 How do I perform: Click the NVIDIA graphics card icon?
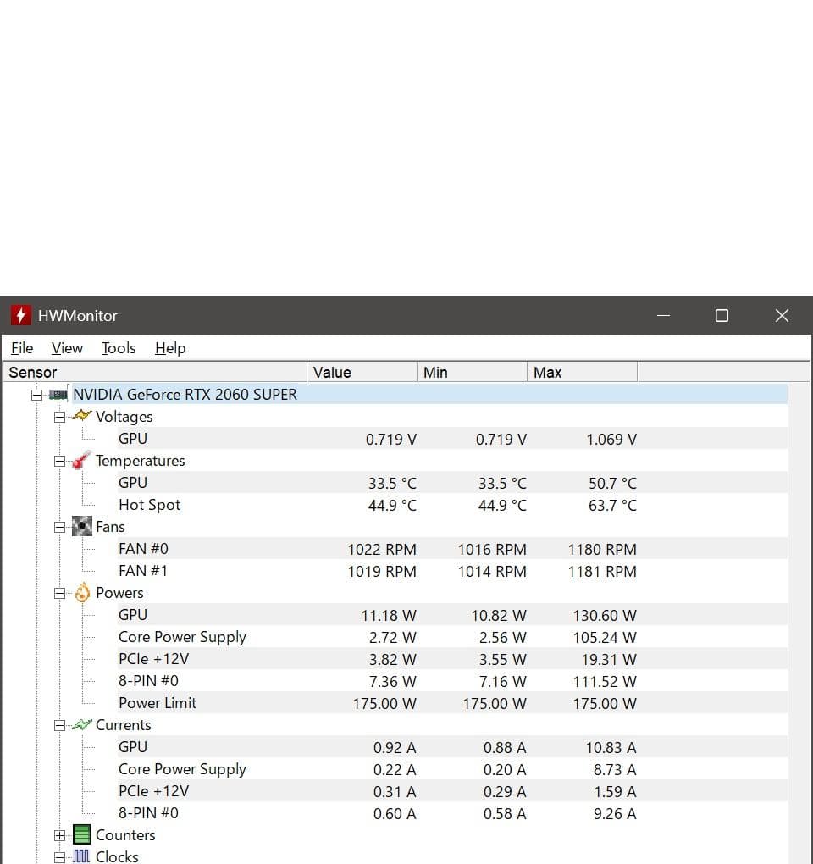tap(58, 395)
